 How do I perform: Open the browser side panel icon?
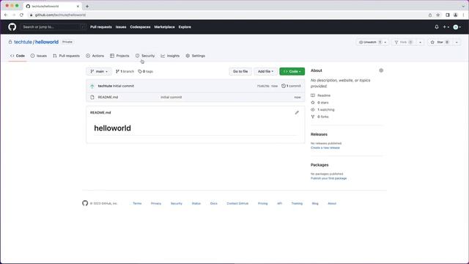pyautogui.click(x=448, y=15)
